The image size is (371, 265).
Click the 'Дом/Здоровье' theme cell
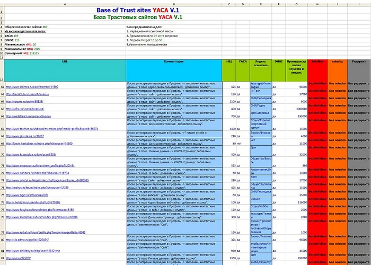coord(261,114)
